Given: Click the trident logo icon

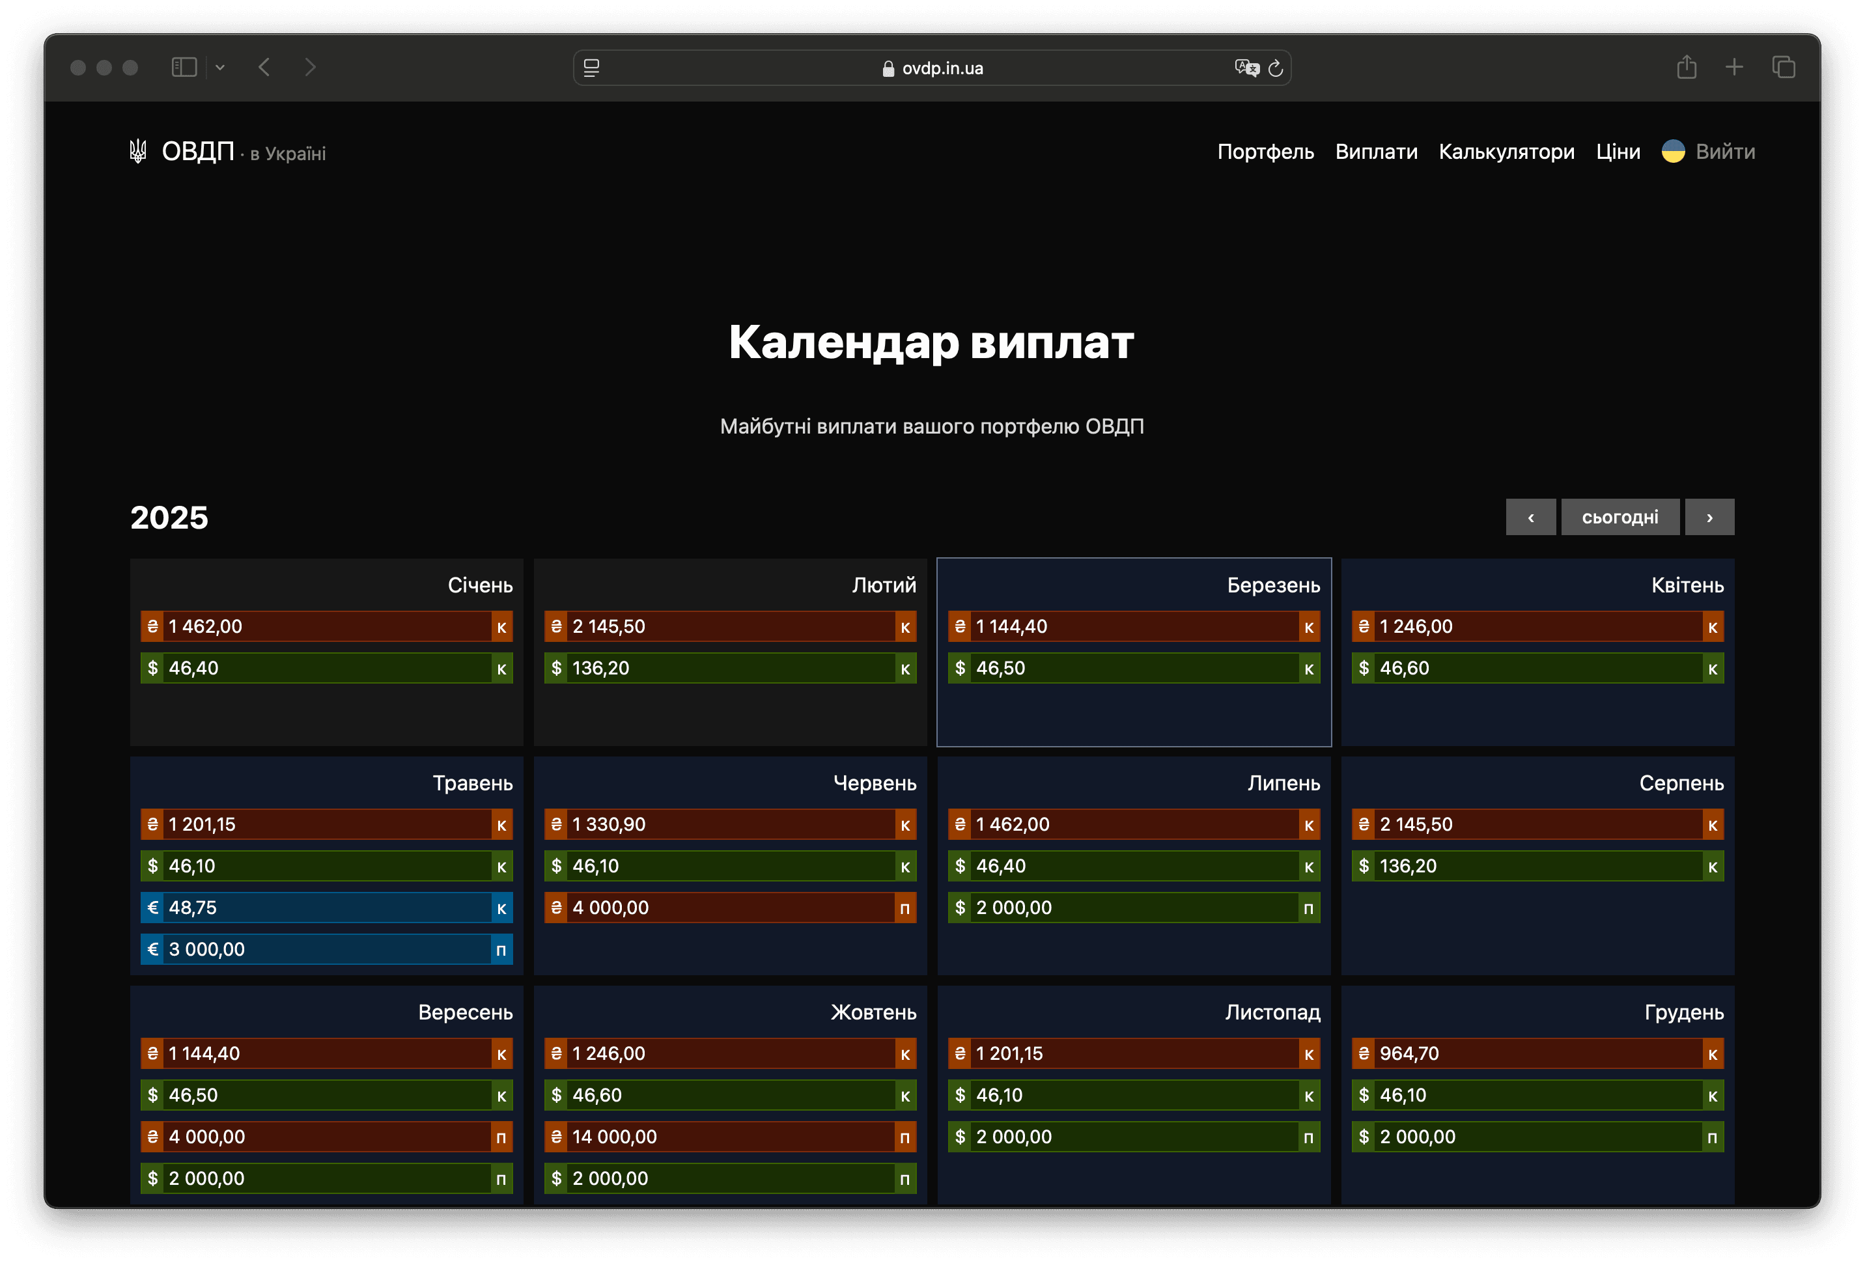Looking at the screenshot, I should (x=138, y=151).
